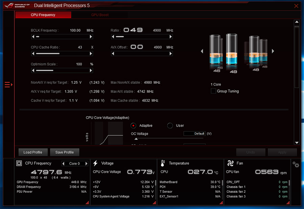The image size is (304, 209).
Task: Click the ROG Republic of Gamers logo
Action: coord(17,5)
